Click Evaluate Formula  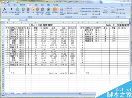coord(96,14)
